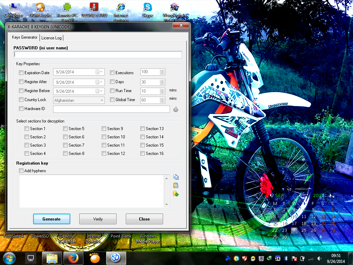
Task: Increase Executions value with up arrow
Action: pos(162,70)
